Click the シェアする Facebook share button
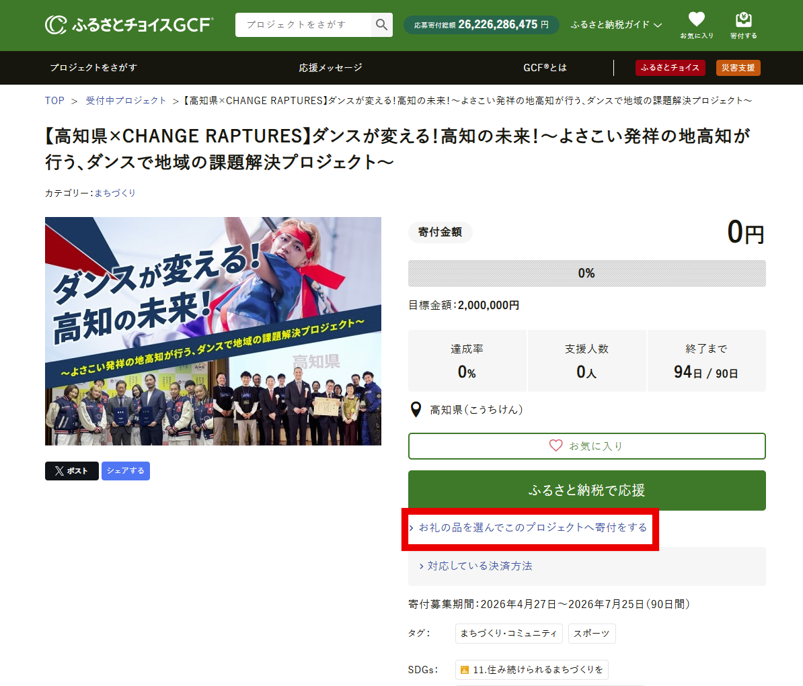Image resolution: width=803 pixels, height=686 pixels. pyautogui.click(x=126, y=470)
